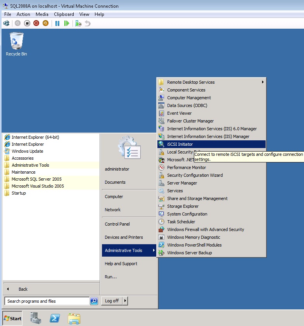Click the Start button
Image resolution: width=304 pixels, height=326 pixels.
(12, 318)
